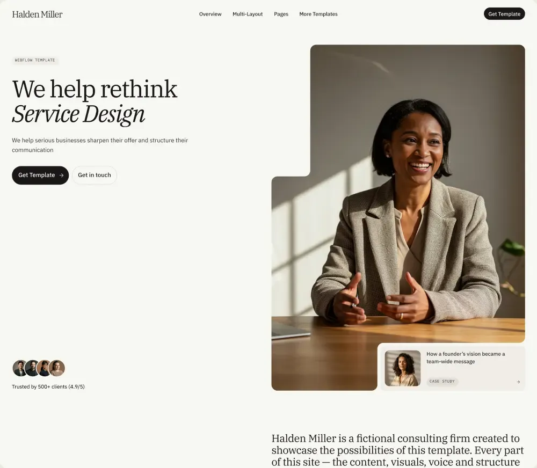Click the second client avatar
The height and width of the screenshot is (468, 537).
point(32,368)
